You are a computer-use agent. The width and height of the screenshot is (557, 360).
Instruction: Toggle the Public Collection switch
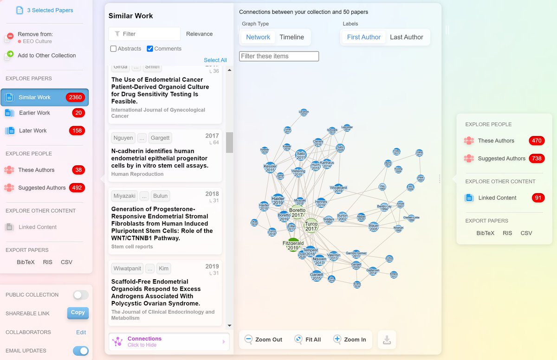point(81,295)
